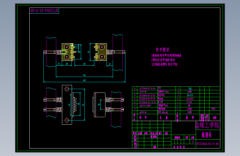Select the 116 dimension value
The height and width of the screenshot is (156, 240).
point(84,75)
